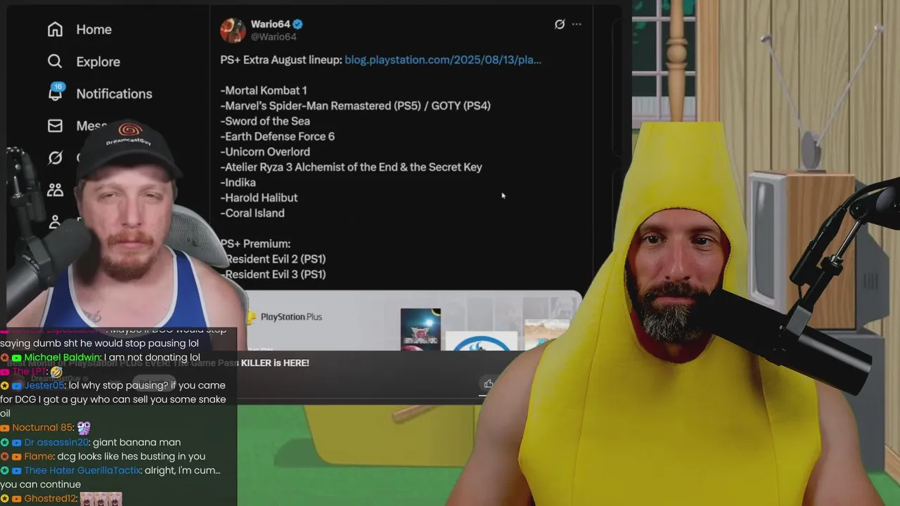The image size is (900, 506).
Task: Click the Home house icon in sidebar
Action: [x=55, y=30]
